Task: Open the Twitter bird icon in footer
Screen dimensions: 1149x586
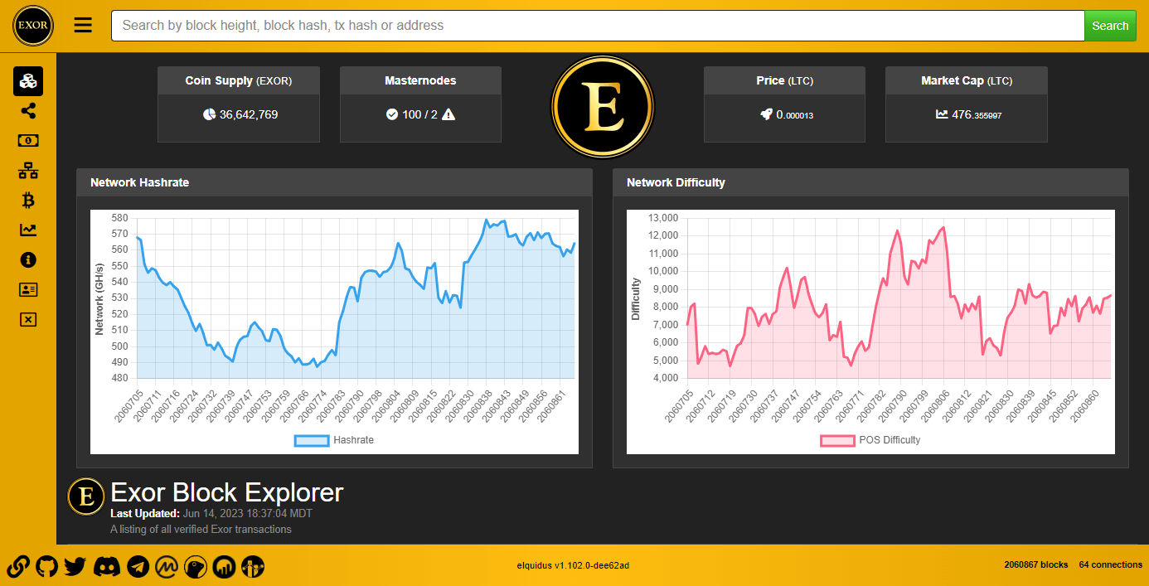Action: (75, 567)
